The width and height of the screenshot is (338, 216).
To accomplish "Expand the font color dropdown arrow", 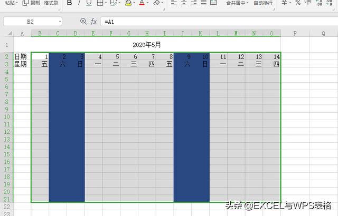I will (x=148, y=3).
